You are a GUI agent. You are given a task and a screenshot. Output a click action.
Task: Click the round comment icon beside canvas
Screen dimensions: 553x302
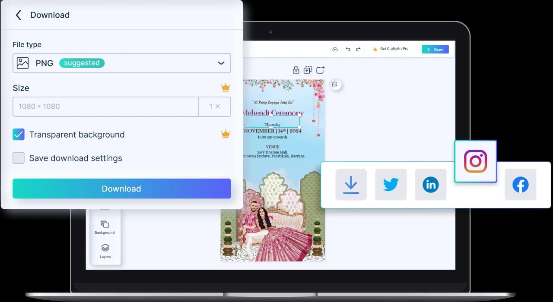335,85
